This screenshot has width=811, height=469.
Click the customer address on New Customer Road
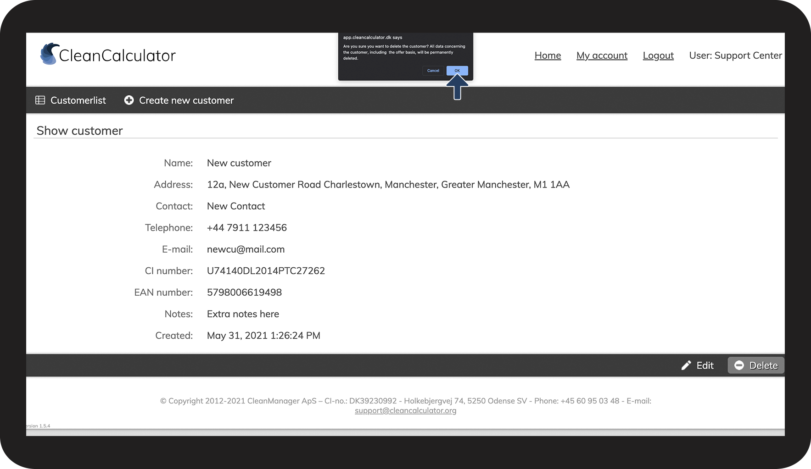click(388, 184)
